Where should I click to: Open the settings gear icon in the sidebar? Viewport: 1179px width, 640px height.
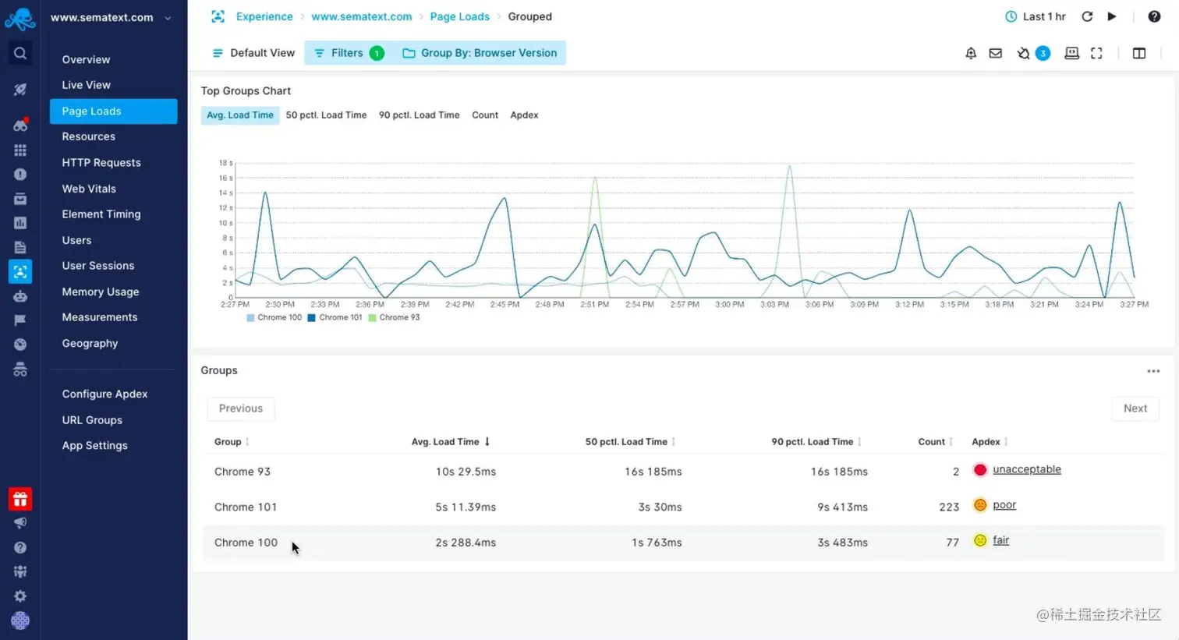click(x=20, y=596)
